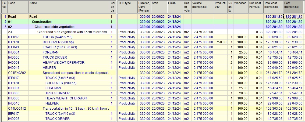Click Cost [Remaining] cell 2 547.01
The height and width of the screenshot is (122, 305).
click(x=293, y=93)
